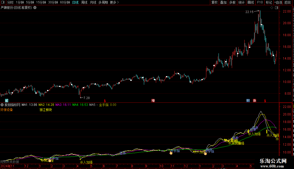
Task: Add stock via +自选 button
Action: (x=278, y=2)
